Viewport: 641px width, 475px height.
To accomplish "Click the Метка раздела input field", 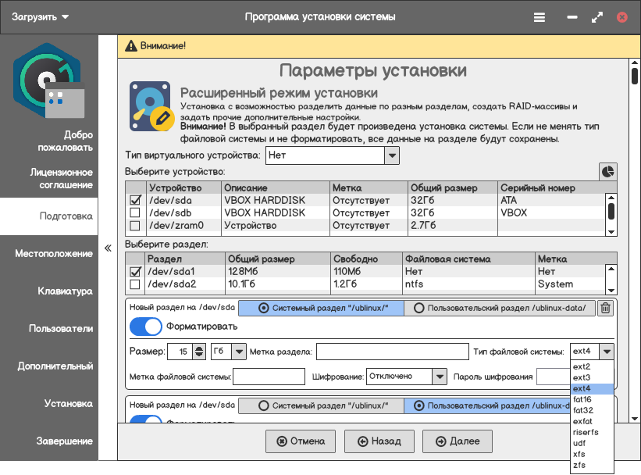I will click(x=390, y=352).
